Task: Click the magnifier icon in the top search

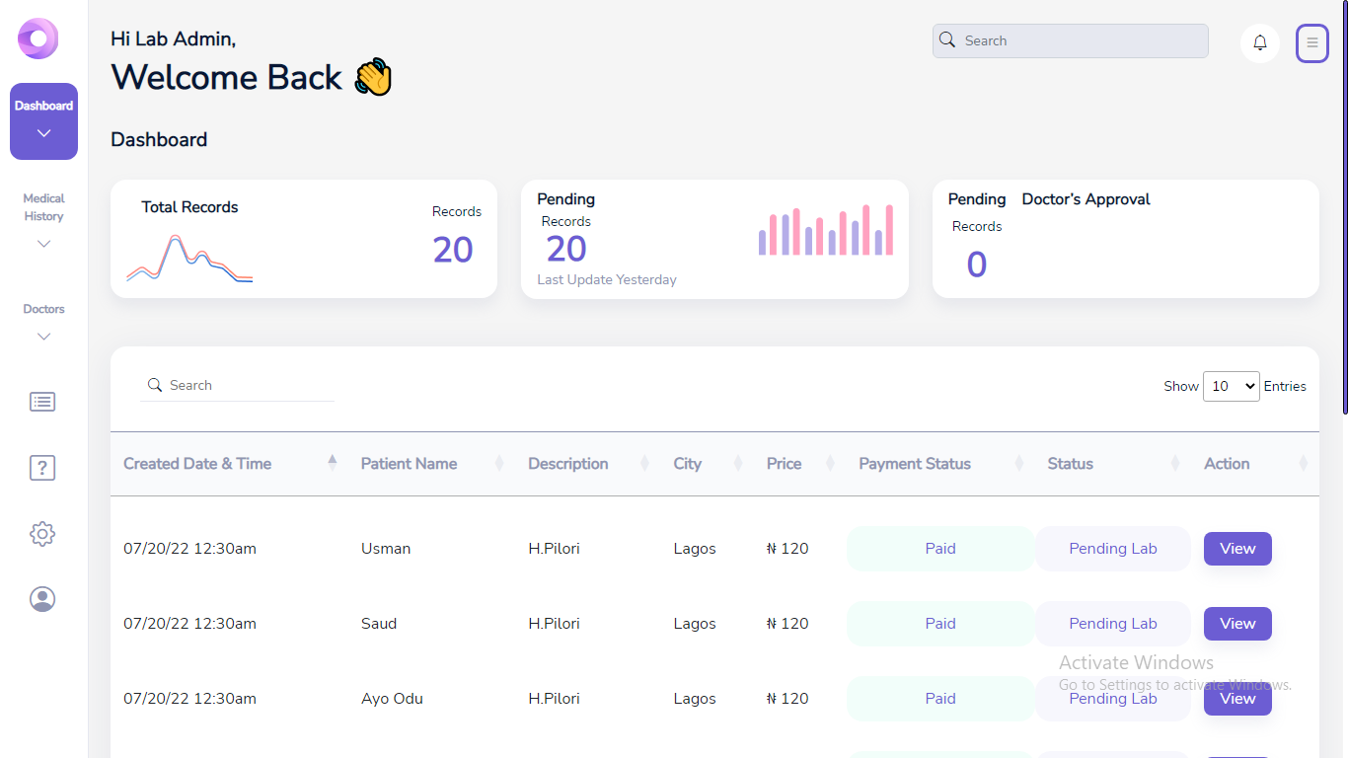Action: coord(947,40)
